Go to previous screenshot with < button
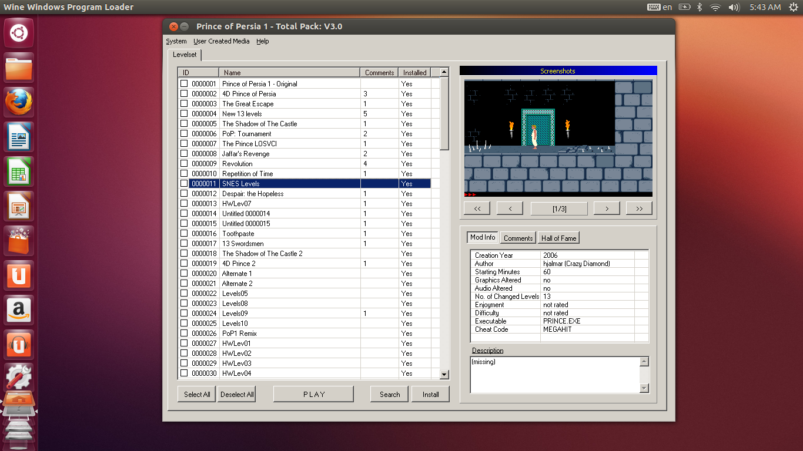This screenshot has width=803, height=451. (510, 208)
